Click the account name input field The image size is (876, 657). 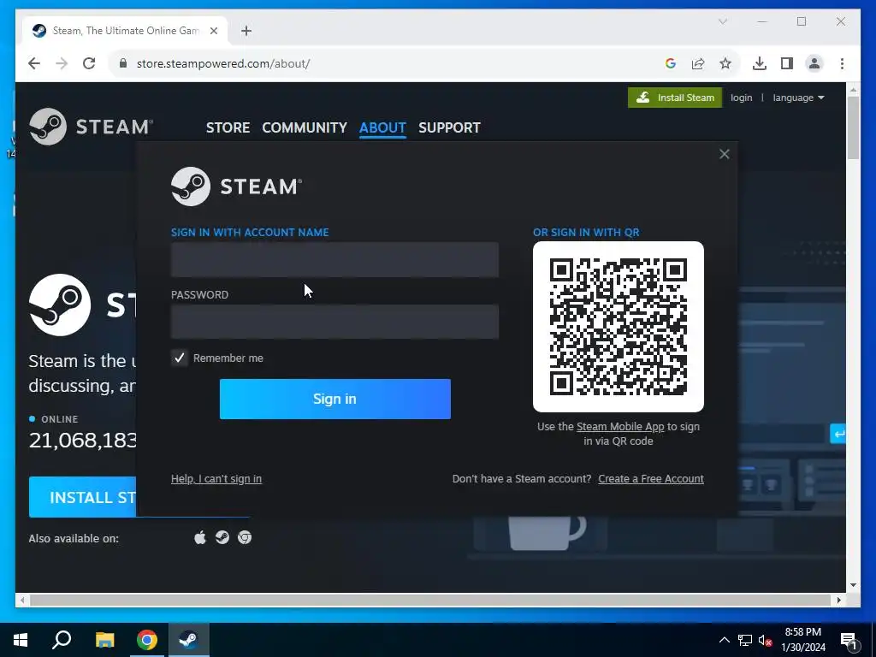tap(334, 259)
